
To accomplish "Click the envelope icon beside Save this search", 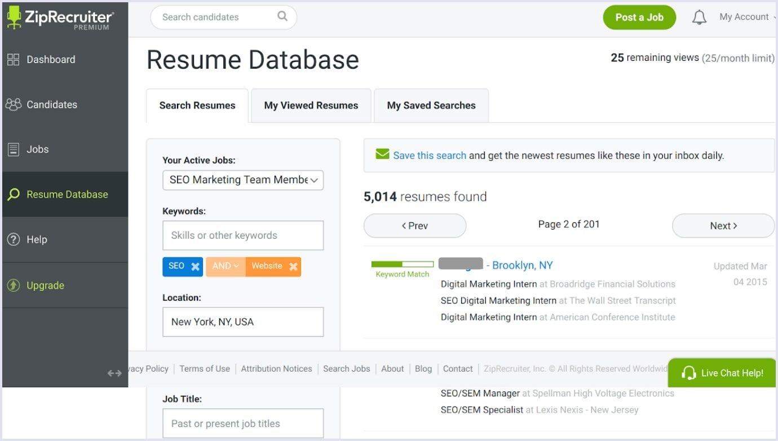I will click(x=383, y=154).
